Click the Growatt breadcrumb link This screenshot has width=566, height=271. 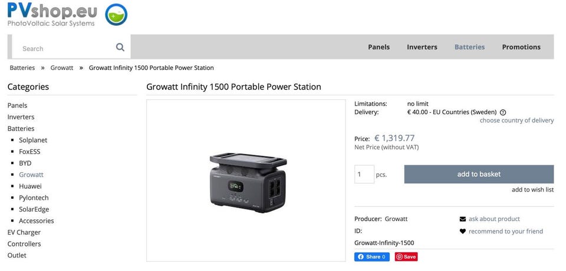pos(62,68)
